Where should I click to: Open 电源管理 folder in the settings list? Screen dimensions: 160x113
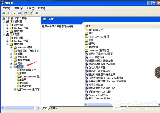coord(91,47)
